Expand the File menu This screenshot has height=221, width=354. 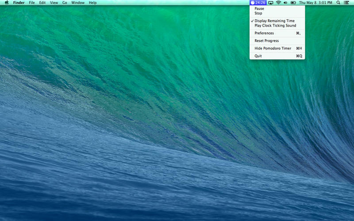(32, 3)
